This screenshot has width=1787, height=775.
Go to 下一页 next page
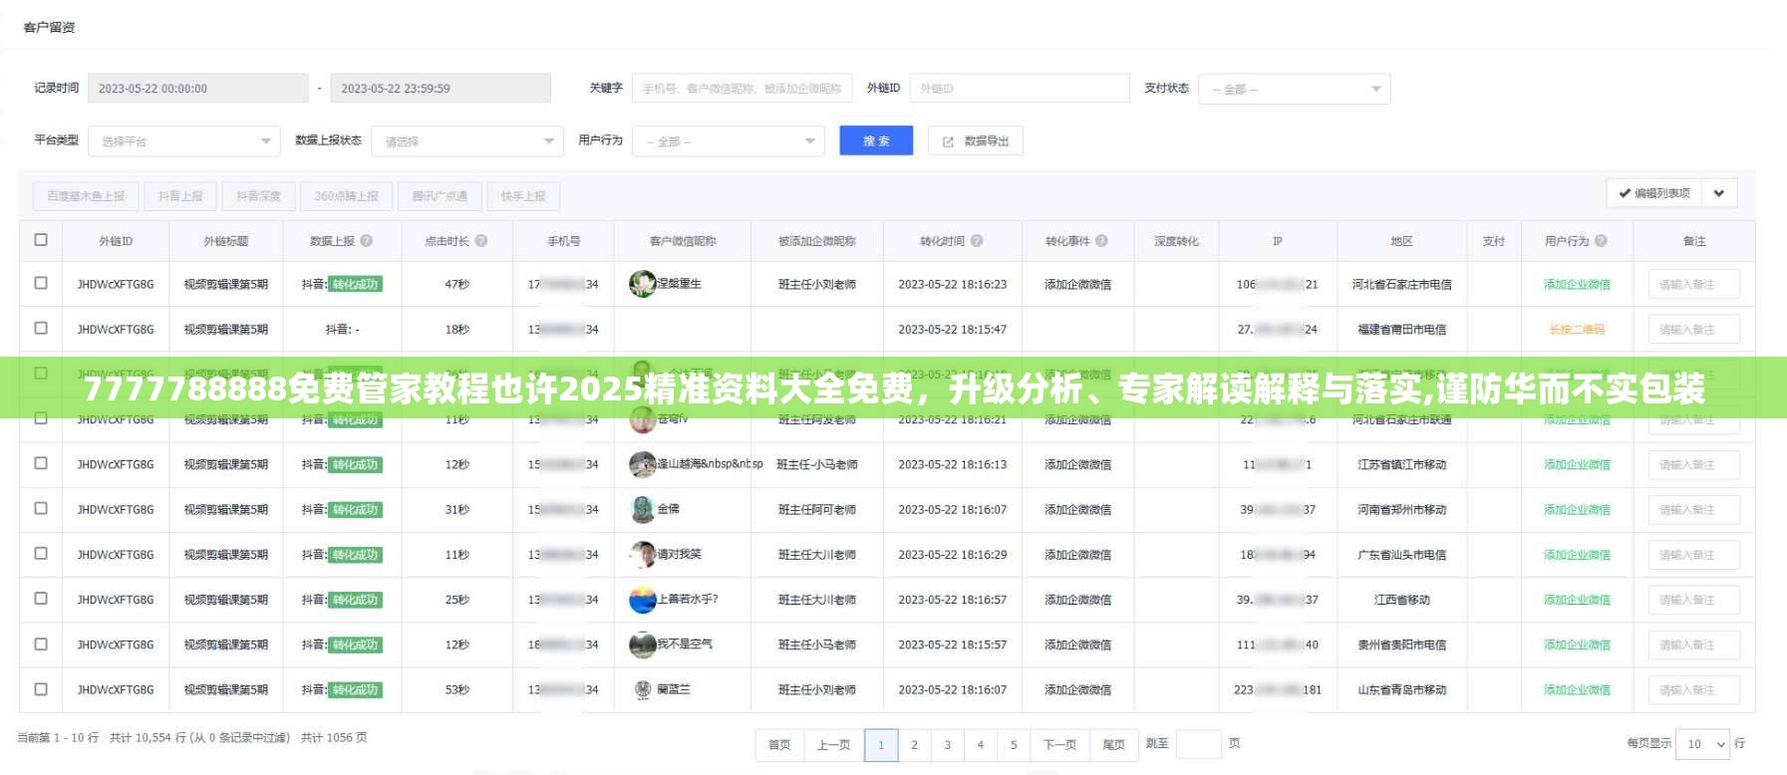tap(1059, 744)
